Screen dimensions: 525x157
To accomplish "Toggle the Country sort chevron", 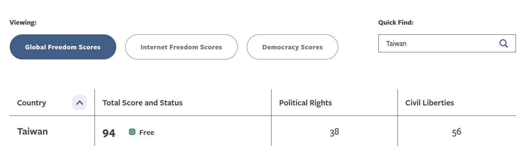I will click(x=79, y=102).
